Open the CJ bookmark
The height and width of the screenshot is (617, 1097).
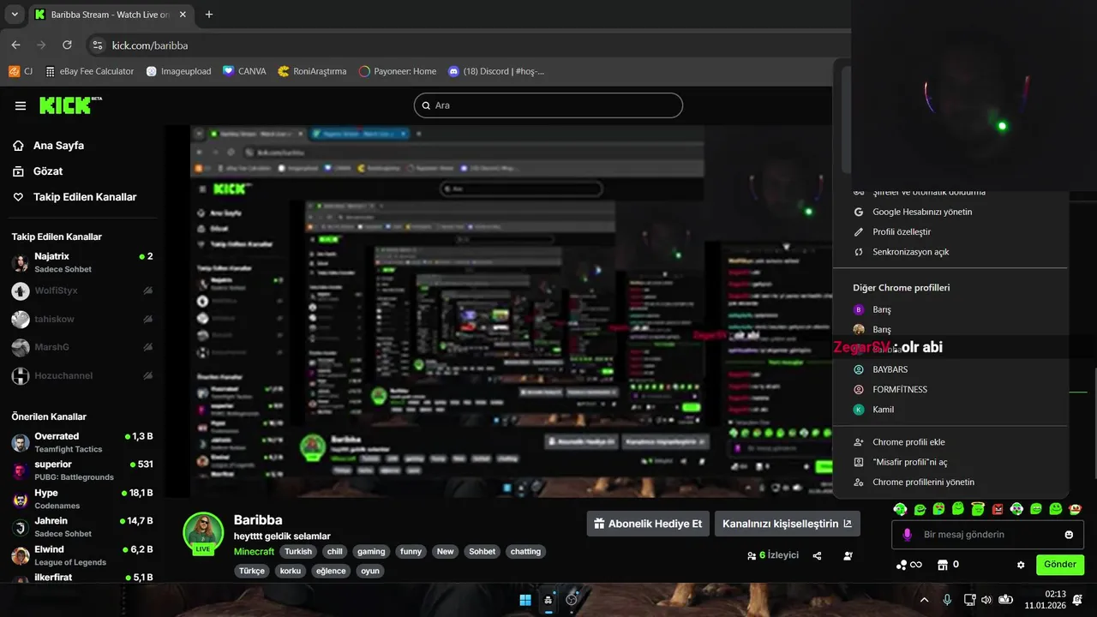click(x=21, y=71)
